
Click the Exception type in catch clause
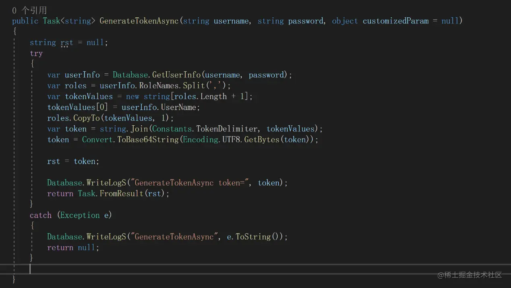coord(80,215)
